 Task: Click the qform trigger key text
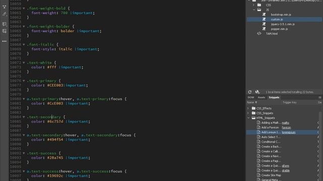(x=285, y=166)
